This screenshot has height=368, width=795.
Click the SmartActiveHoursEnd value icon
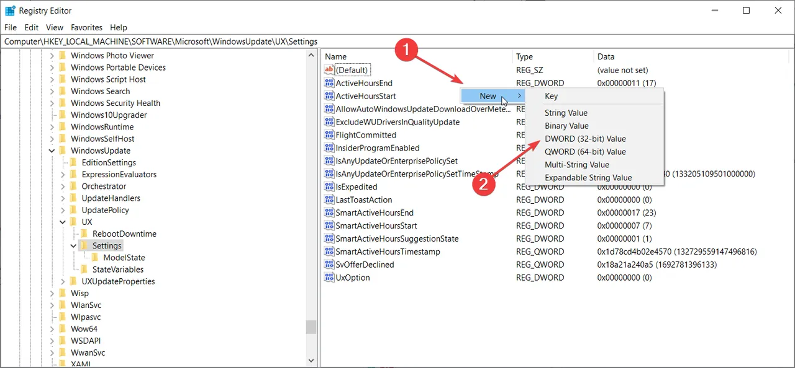[329, 213]
